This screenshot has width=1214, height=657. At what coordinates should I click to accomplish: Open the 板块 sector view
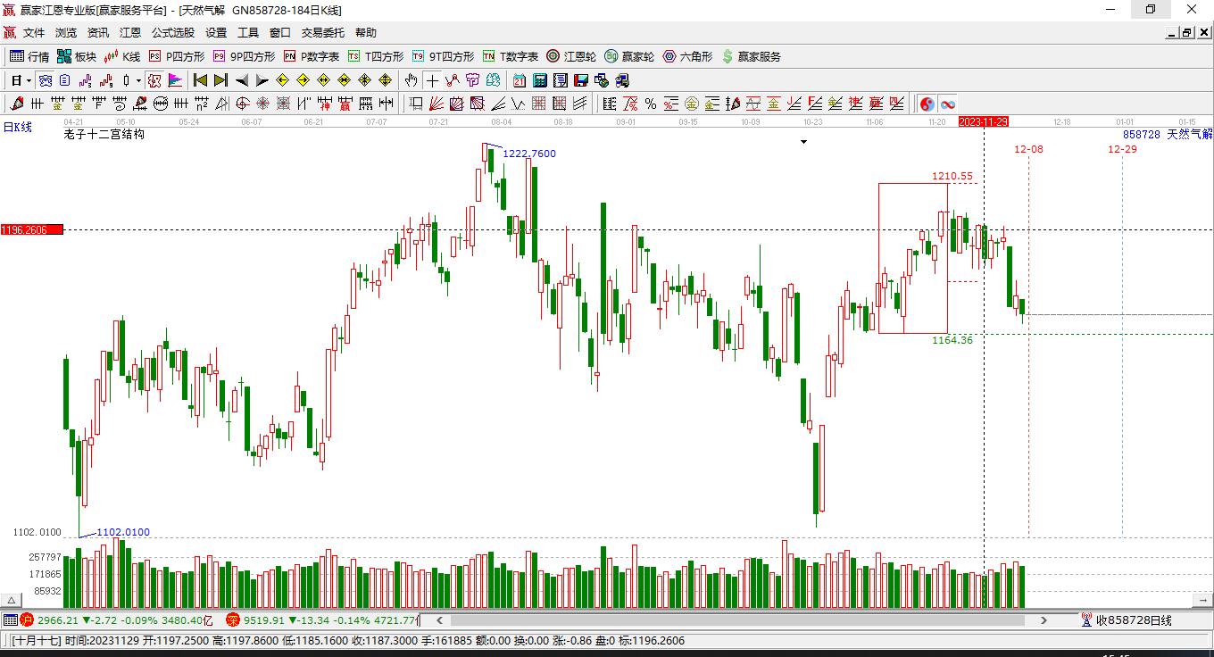tap(77, 56)
